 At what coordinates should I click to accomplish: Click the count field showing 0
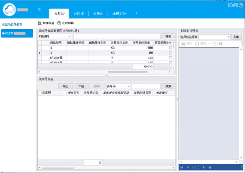(92, 163)
